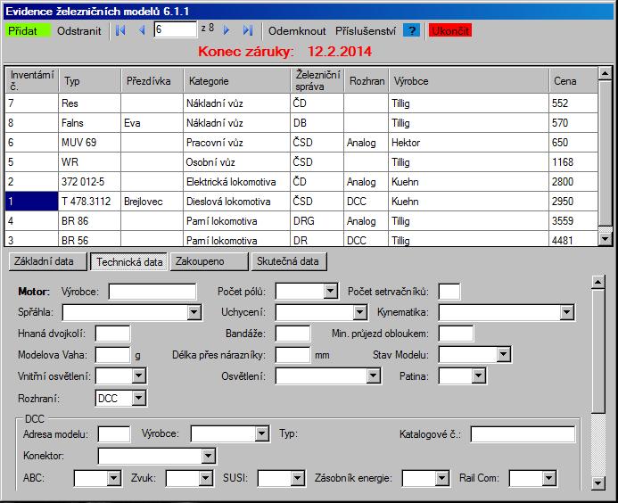Expand the Spřáhla dropdown
Viewport: 618px width, 503px height.
[x=194, y=312]
